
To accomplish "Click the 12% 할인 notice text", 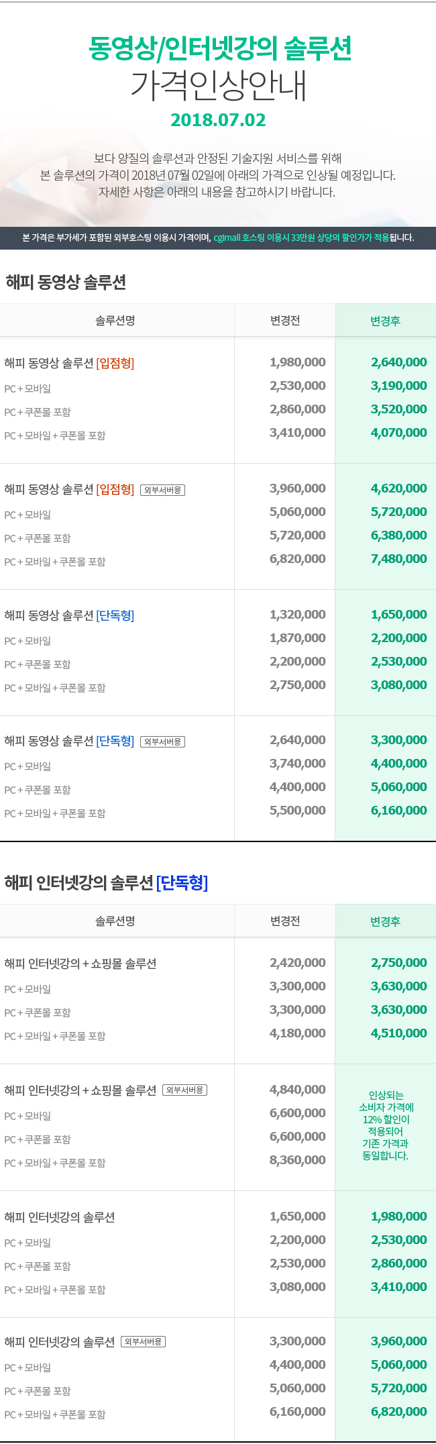I will tap(386, 1125).
